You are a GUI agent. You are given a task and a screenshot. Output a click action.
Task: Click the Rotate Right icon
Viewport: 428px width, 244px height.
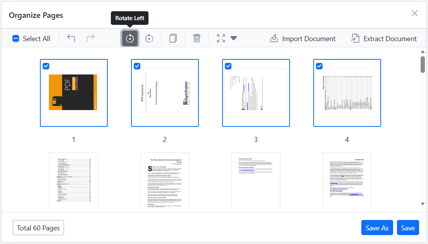click(x=149, y=38)
